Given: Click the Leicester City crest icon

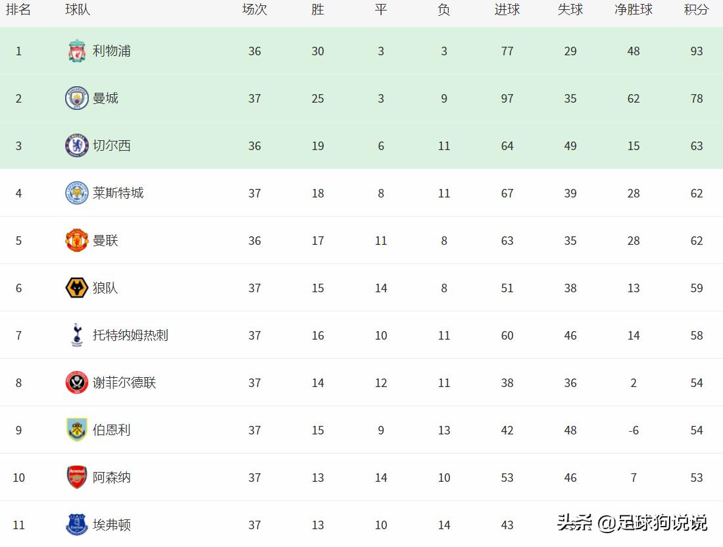Looking at the screenshot, I should tap(77, 194).
